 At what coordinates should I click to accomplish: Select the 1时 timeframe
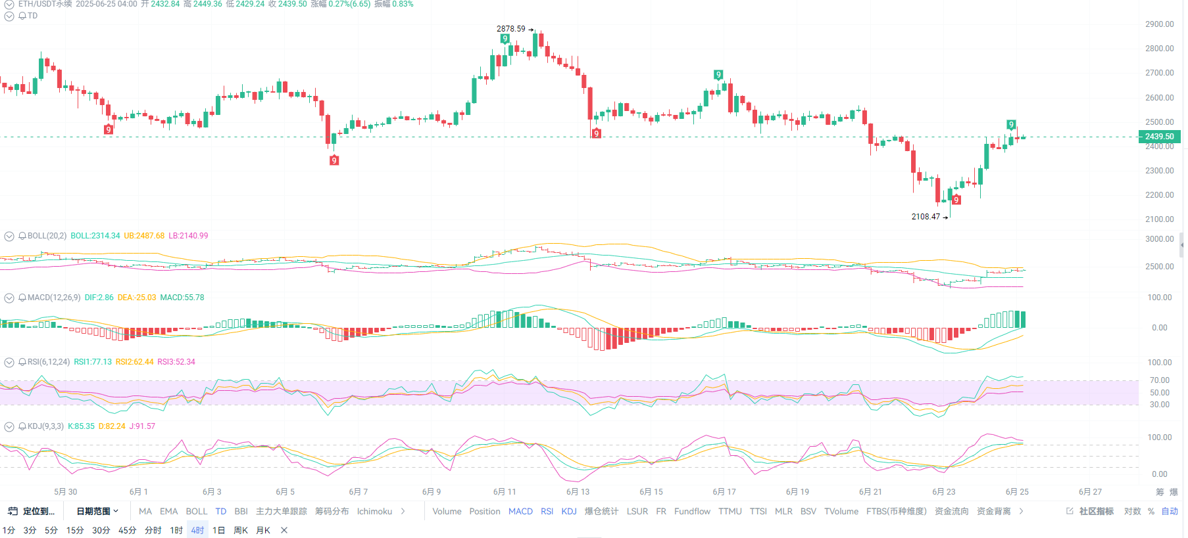click(x=176, y=530)
